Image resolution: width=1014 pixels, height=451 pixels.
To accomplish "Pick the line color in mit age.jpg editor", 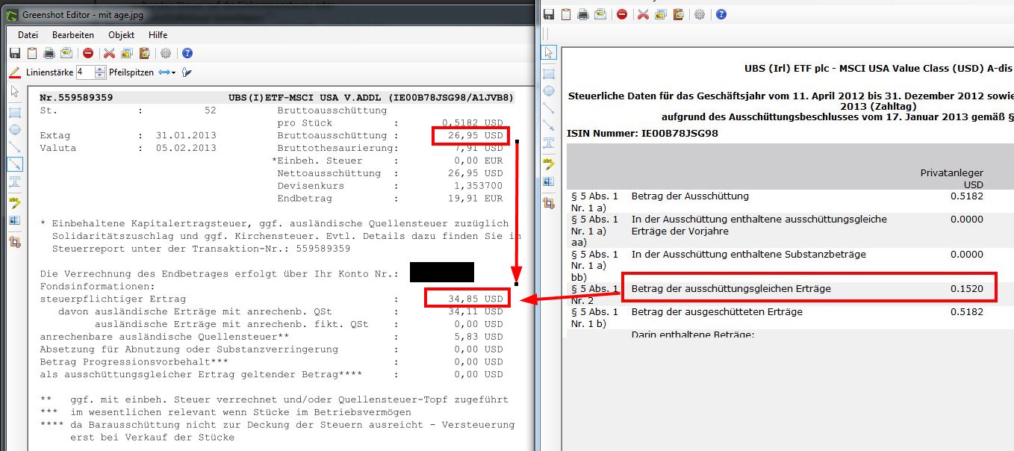I will [14, 72].
